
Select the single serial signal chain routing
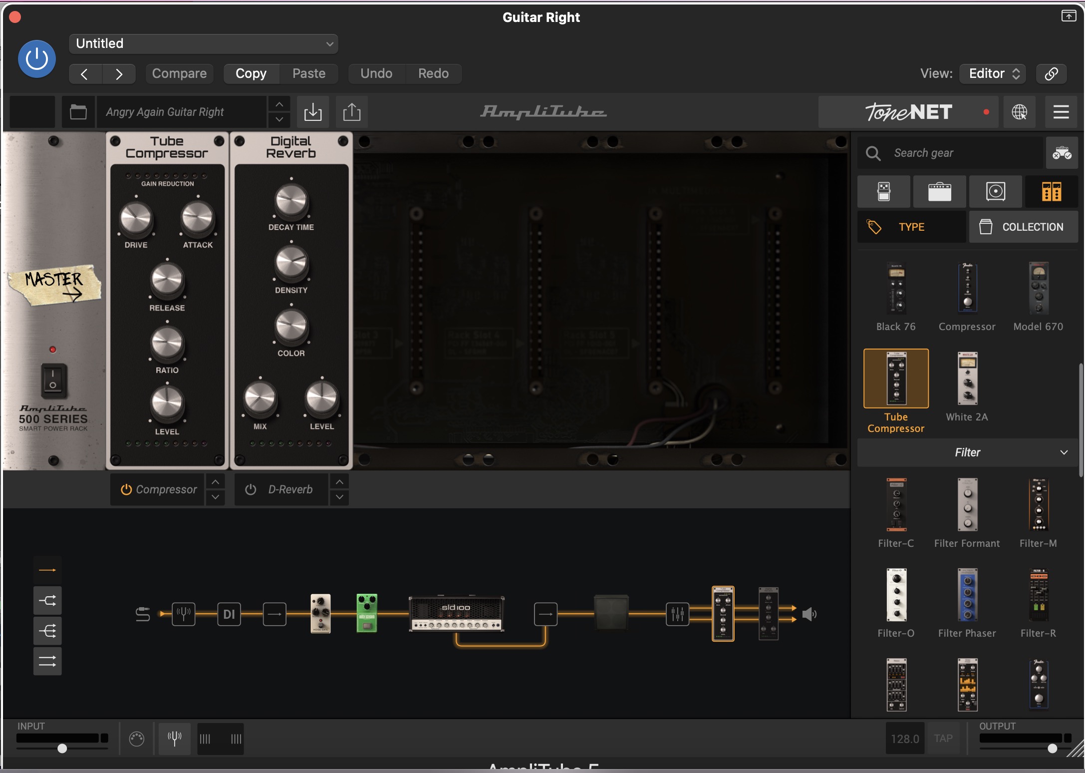coord(47,570)
